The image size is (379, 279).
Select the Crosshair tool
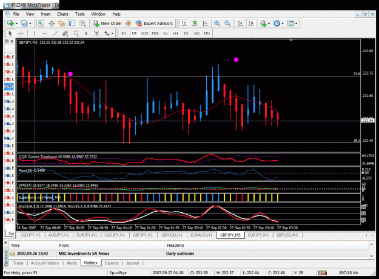tap(21, 33)
